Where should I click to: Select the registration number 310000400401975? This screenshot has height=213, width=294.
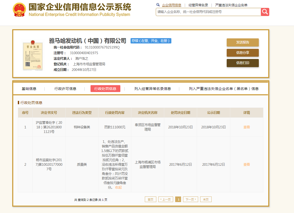point(84,53)
